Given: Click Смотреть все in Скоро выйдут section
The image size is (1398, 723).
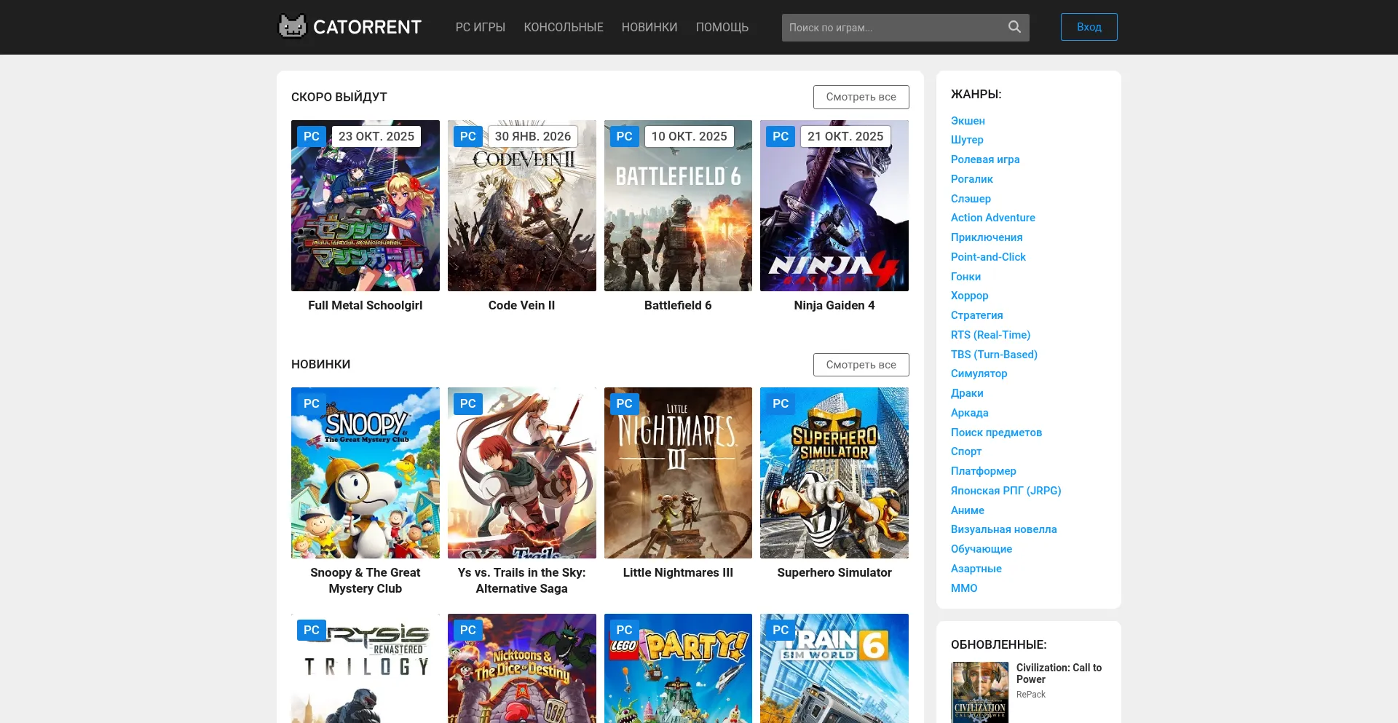Looking at the screenshot, I should coord(861,97).
